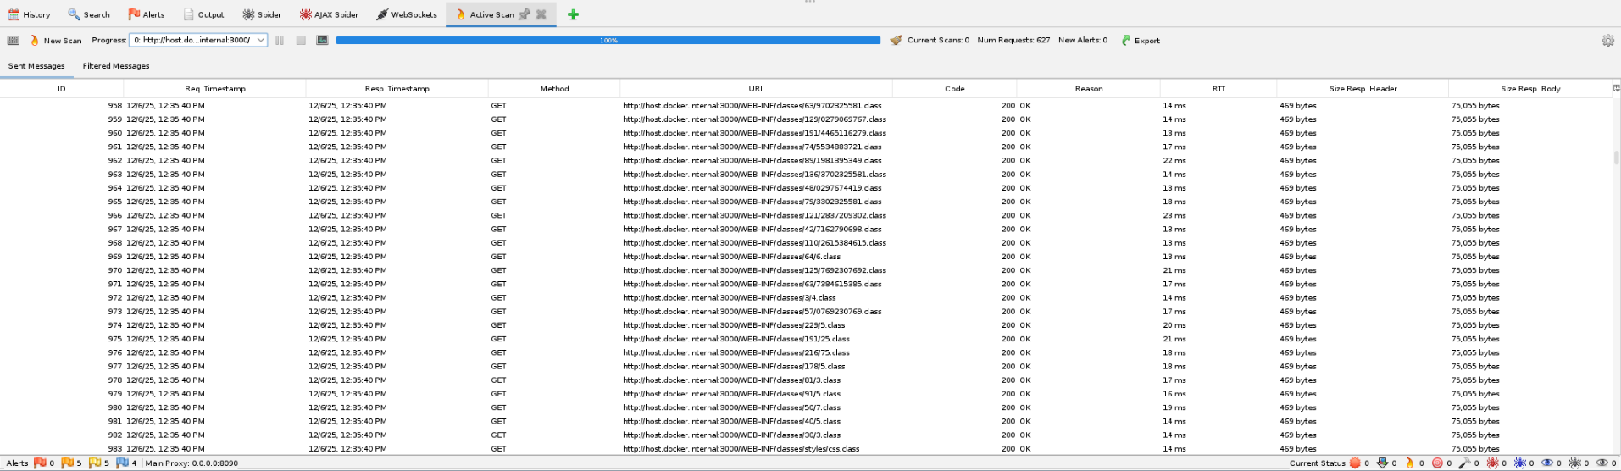Viewport: 1621px width, 471px height.
Task: Open the AJAX Spider tab
Action: tap(329, 14)
